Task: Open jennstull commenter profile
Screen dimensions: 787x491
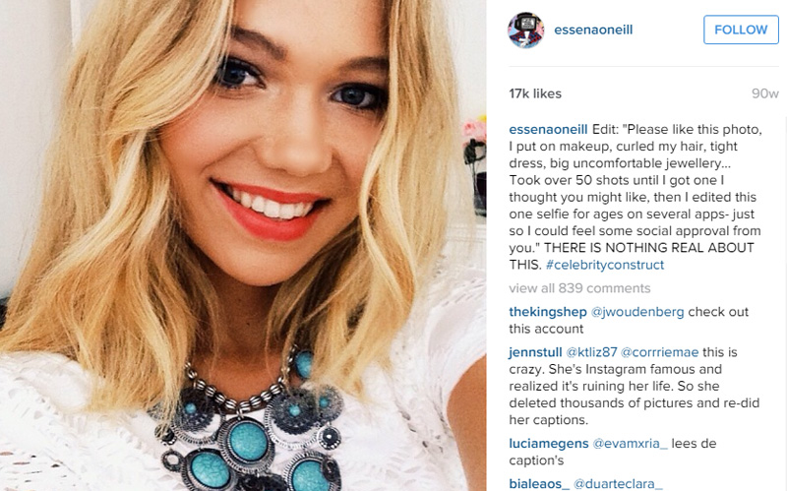Action: (535, 352)
